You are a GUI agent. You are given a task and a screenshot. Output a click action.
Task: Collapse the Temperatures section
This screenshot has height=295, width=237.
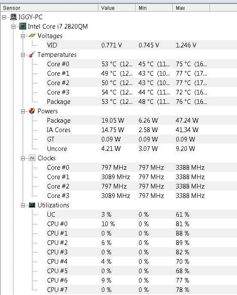click(x=23, y=55)
